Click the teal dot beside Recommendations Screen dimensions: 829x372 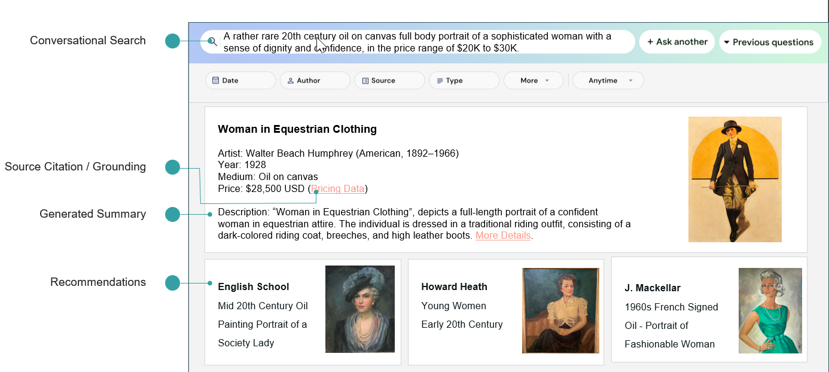(173, 282)
